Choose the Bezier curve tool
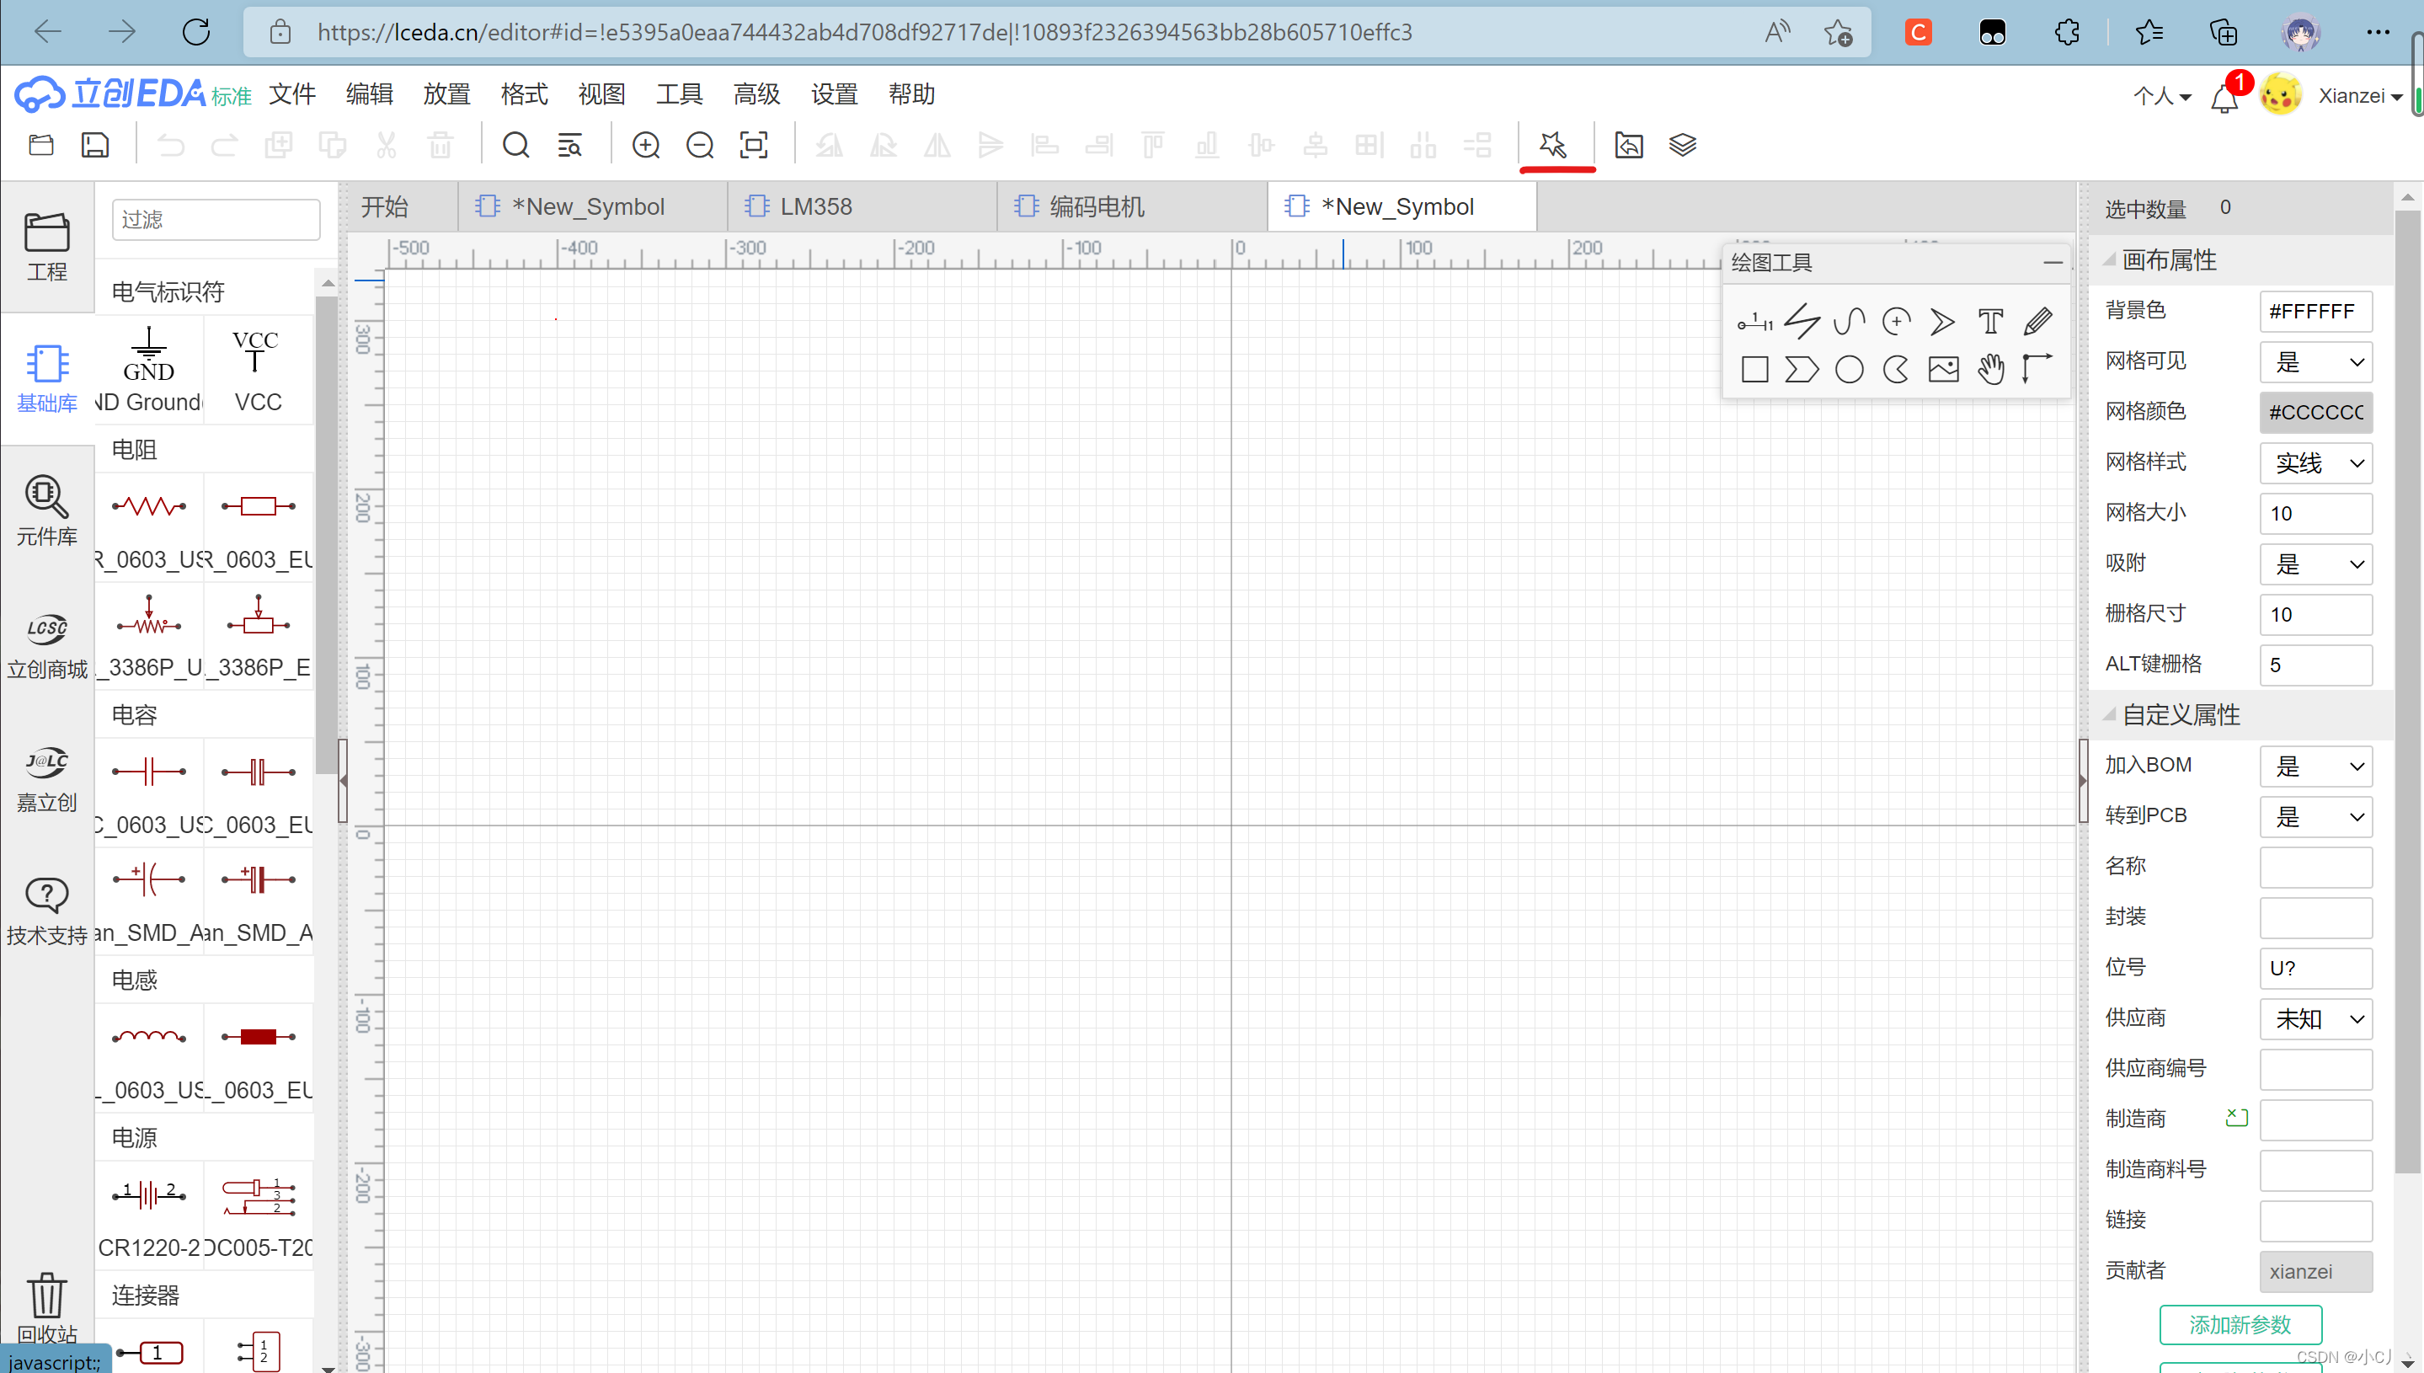 [1849, 323]
